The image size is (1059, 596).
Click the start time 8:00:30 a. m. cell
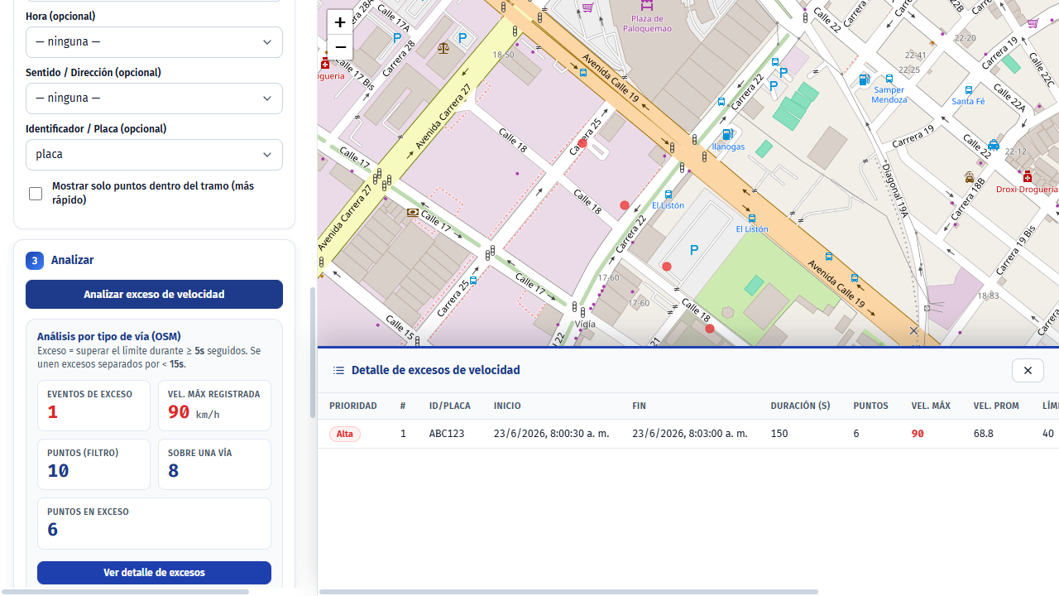point(552,434)
